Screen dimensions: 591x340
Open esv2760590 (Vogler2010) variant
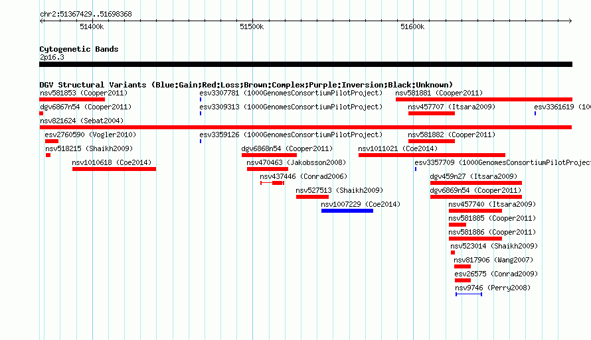(90, 135)
